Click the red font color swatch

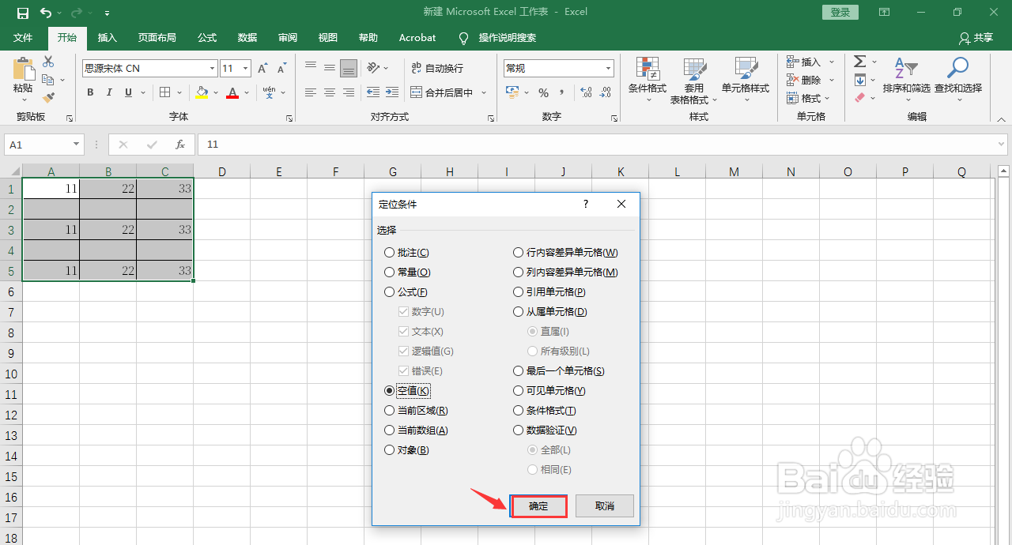pos(232,92)
